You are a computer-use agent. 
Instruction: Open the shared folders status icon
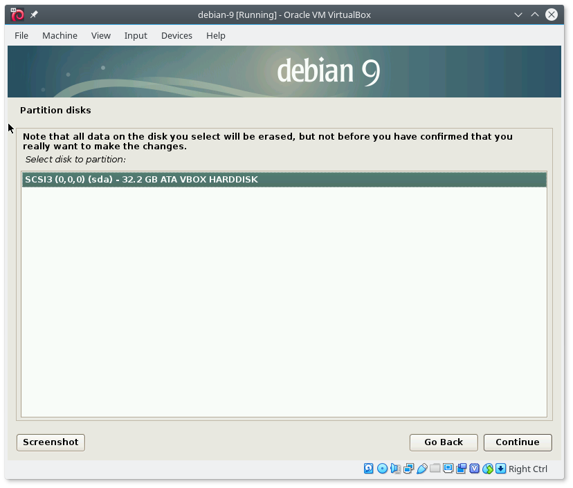click(435, 469)
